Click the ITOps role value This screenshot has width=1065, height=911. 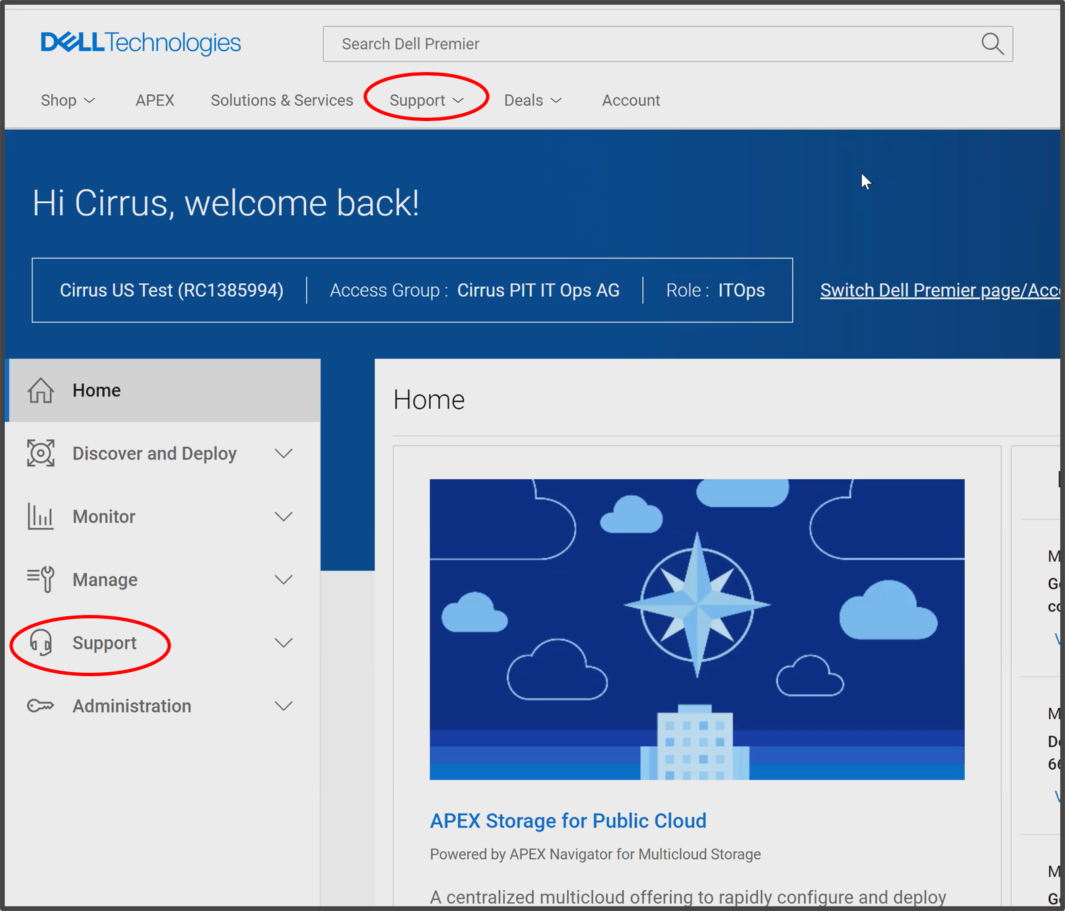[741, 290]
